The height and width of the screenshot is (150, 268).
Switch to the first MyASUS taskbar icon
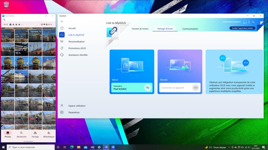point(106,147)
